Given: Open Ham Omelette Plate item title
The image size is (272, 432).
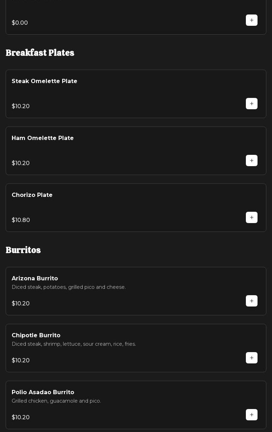Looking at the screenshot, I should tap(43, 138).
